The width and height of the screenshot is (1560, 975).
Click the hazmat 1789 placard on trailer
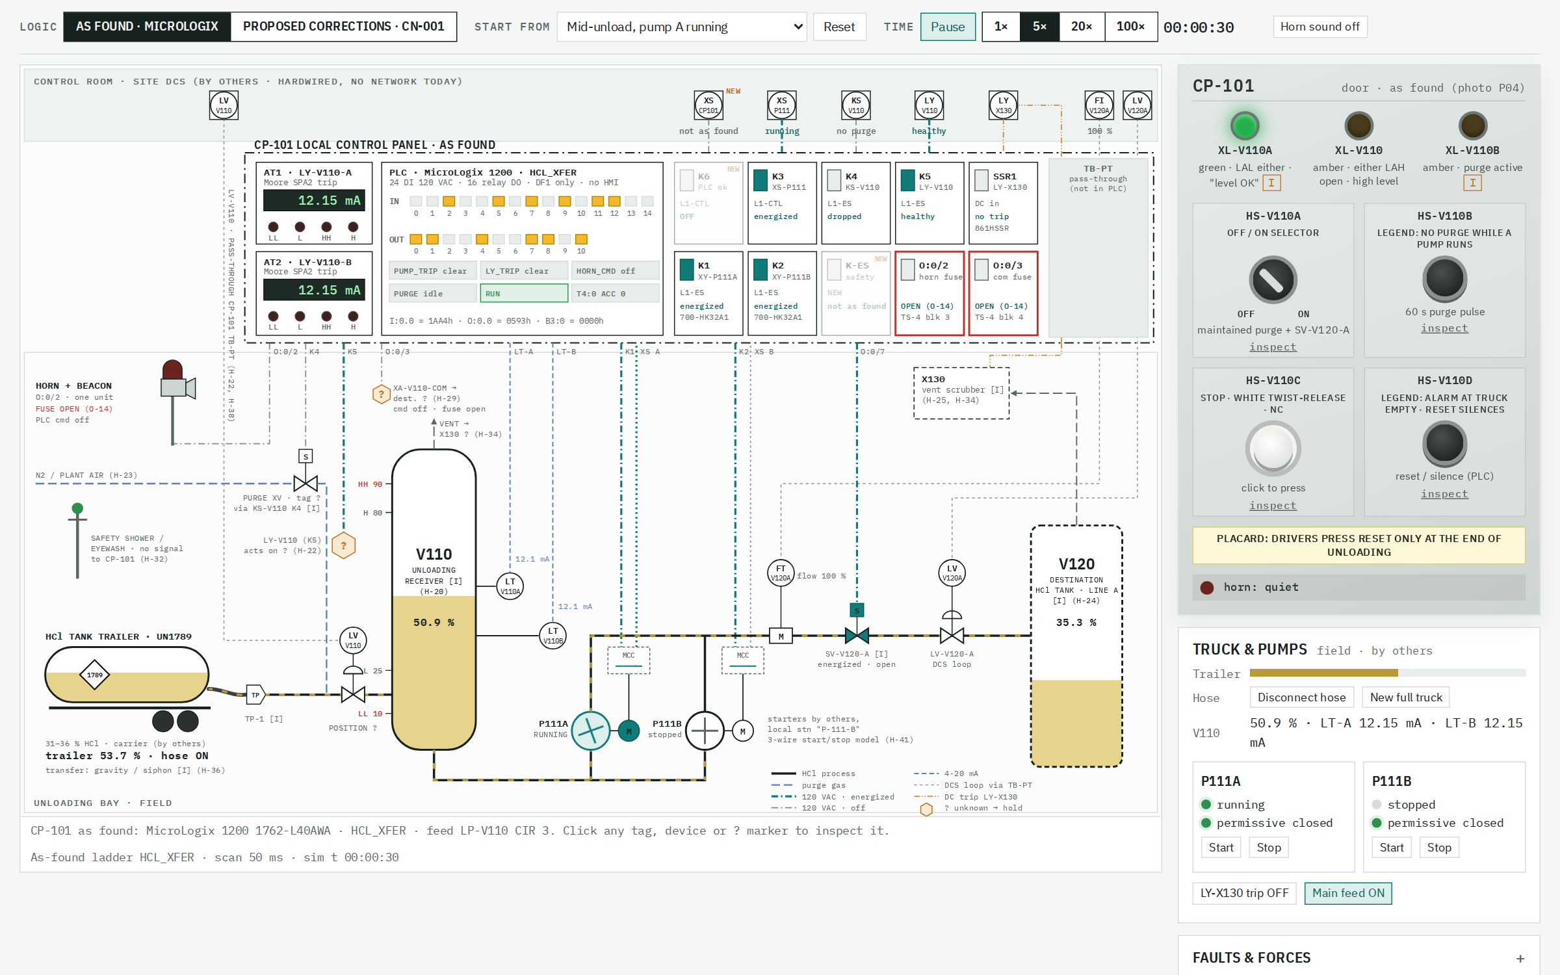(95, 675)
